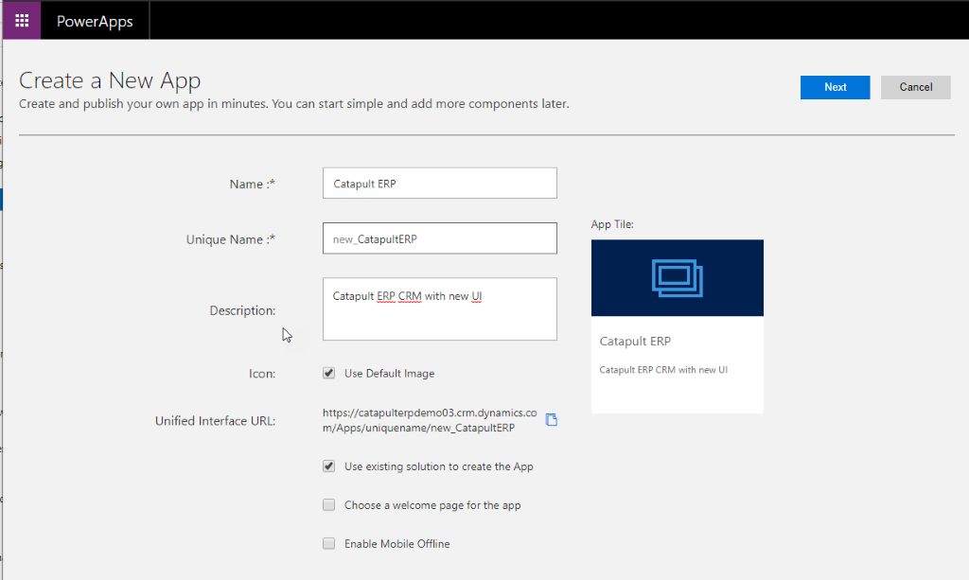This screenshot has width=969, height=580.
Task: Click the Next button
Action: (835, 87)
